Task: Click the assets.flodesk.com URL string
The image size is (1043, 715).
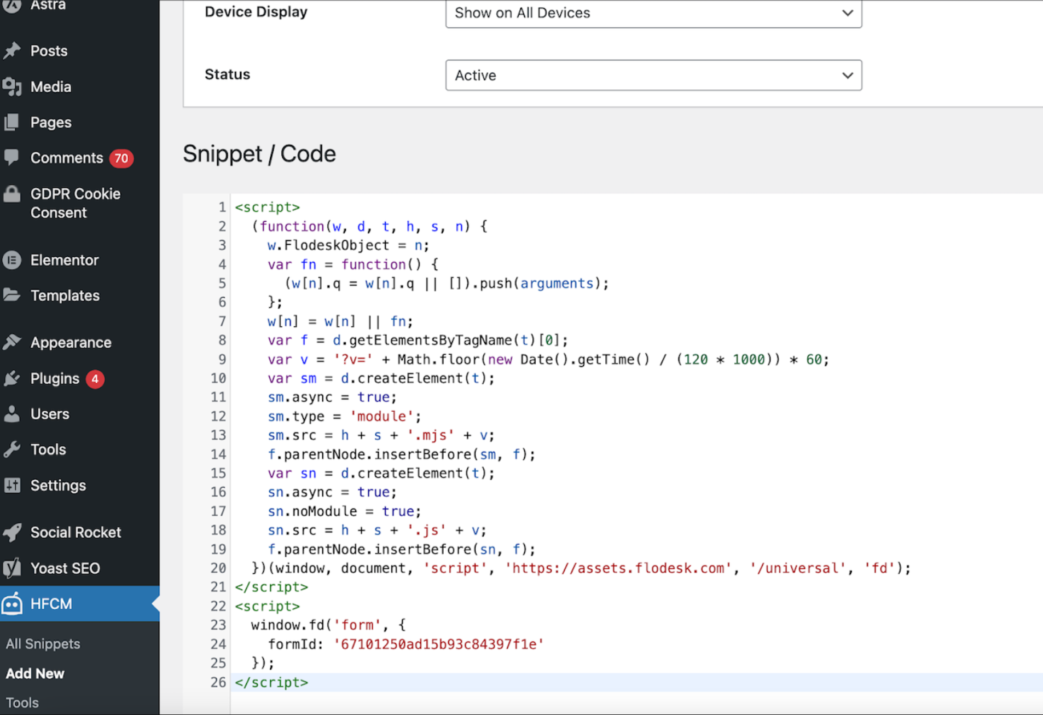Action: (x=618, y=568)
